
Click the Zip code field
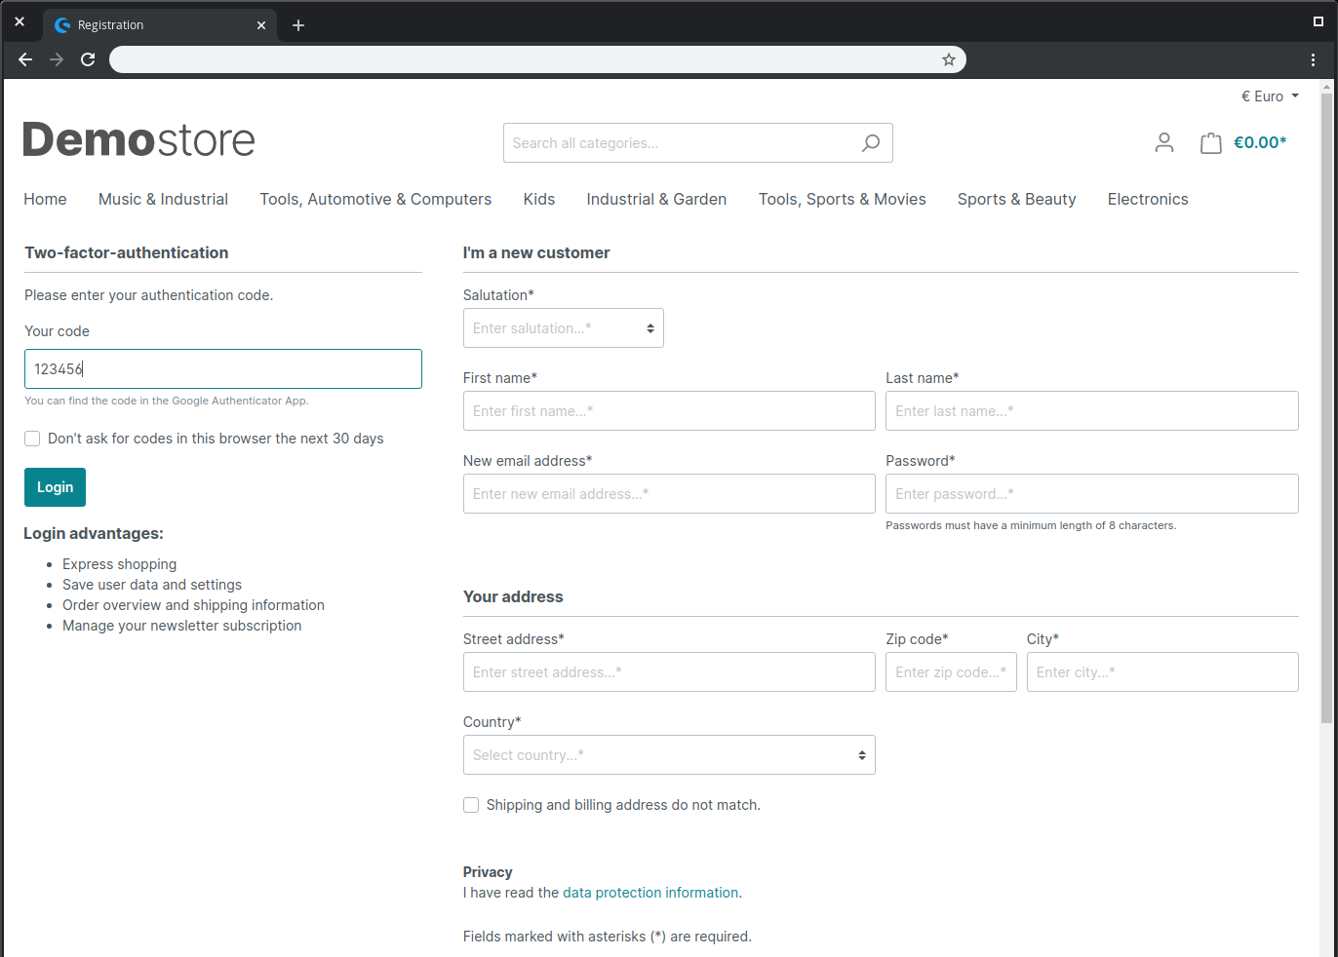(x=951, y=672)
